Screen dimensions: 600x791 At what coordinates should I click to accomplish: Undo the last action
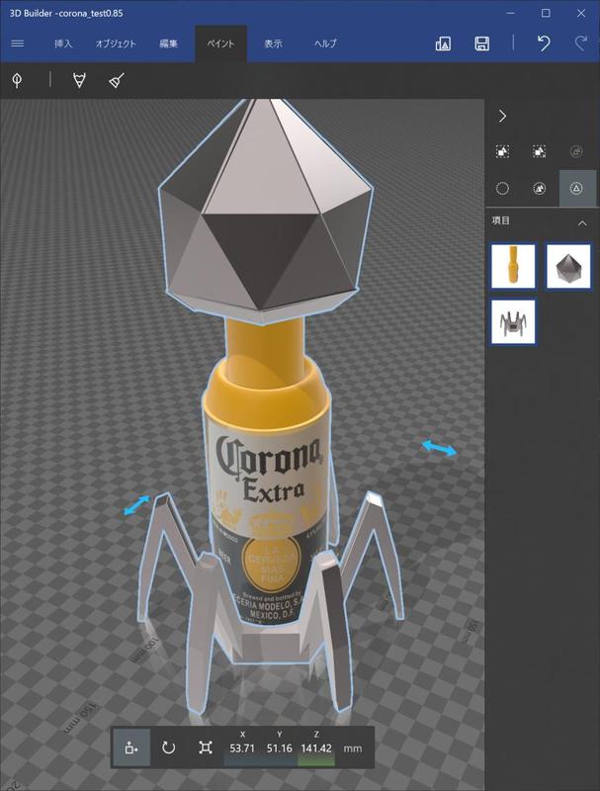coord(544,43)
